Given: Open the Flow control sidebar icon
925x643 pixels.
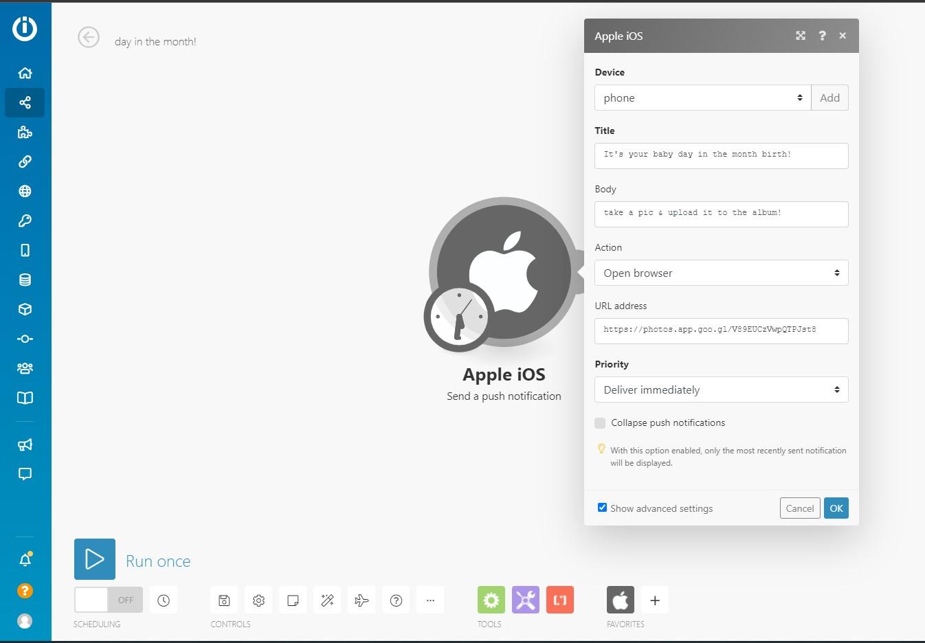Looking at the screenshot, I should [x=25, y=339].
